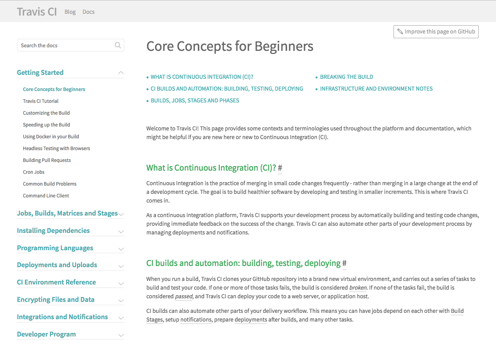The height and width of the screenshot is (344, 496).
Task: Select Core Concepts for Beginners in sidebar
Action: coord(54,89)
